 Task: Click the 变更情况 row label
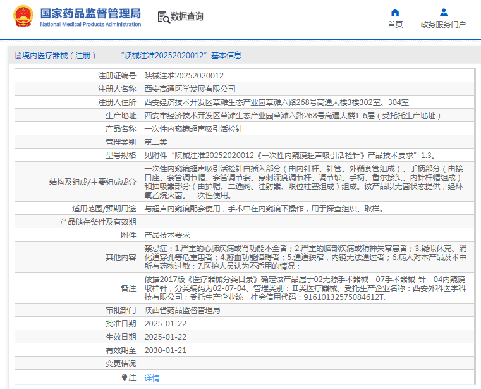click(121, 364)
